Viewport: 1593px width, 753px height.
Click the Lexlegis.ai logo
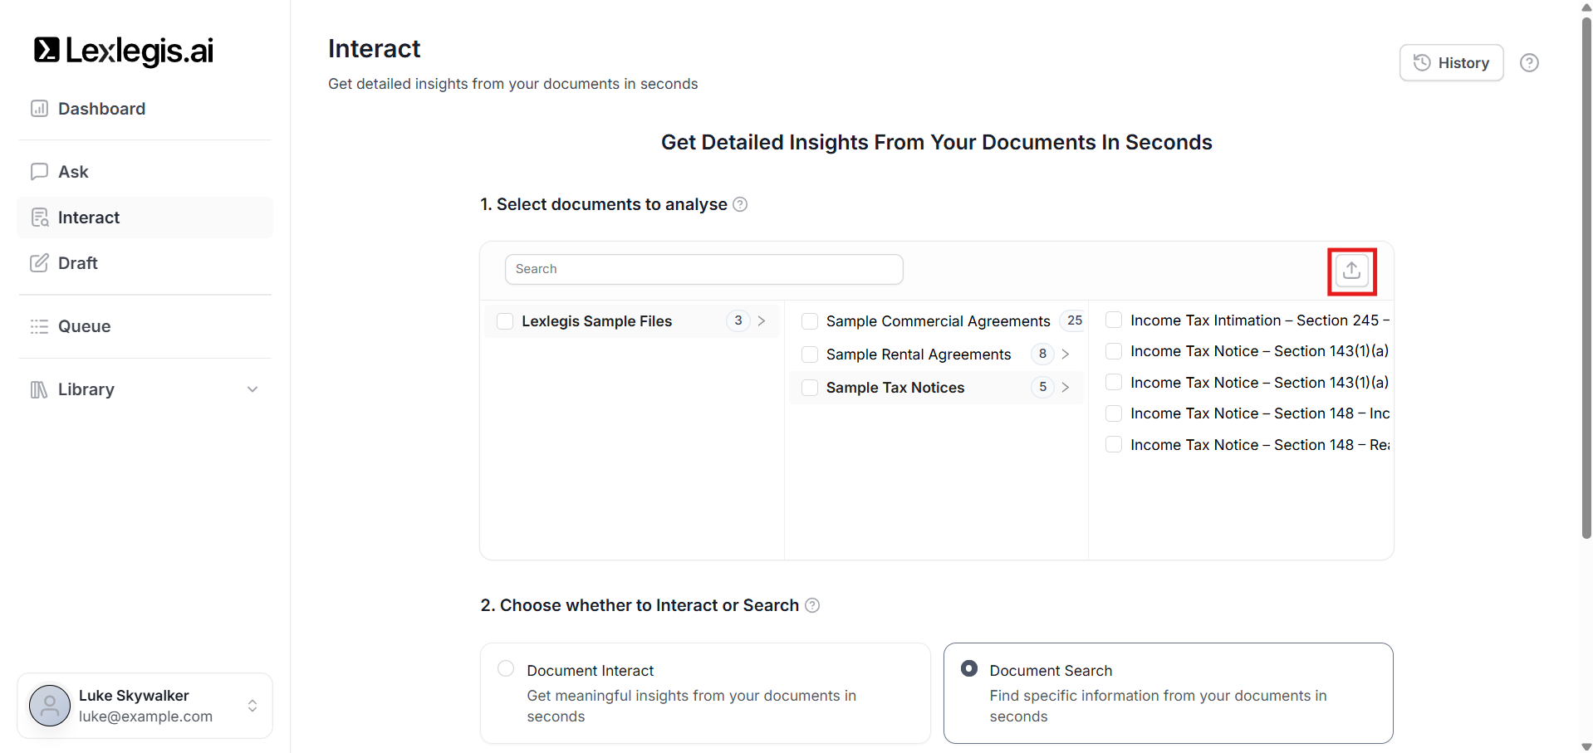[x=124, y=51]
